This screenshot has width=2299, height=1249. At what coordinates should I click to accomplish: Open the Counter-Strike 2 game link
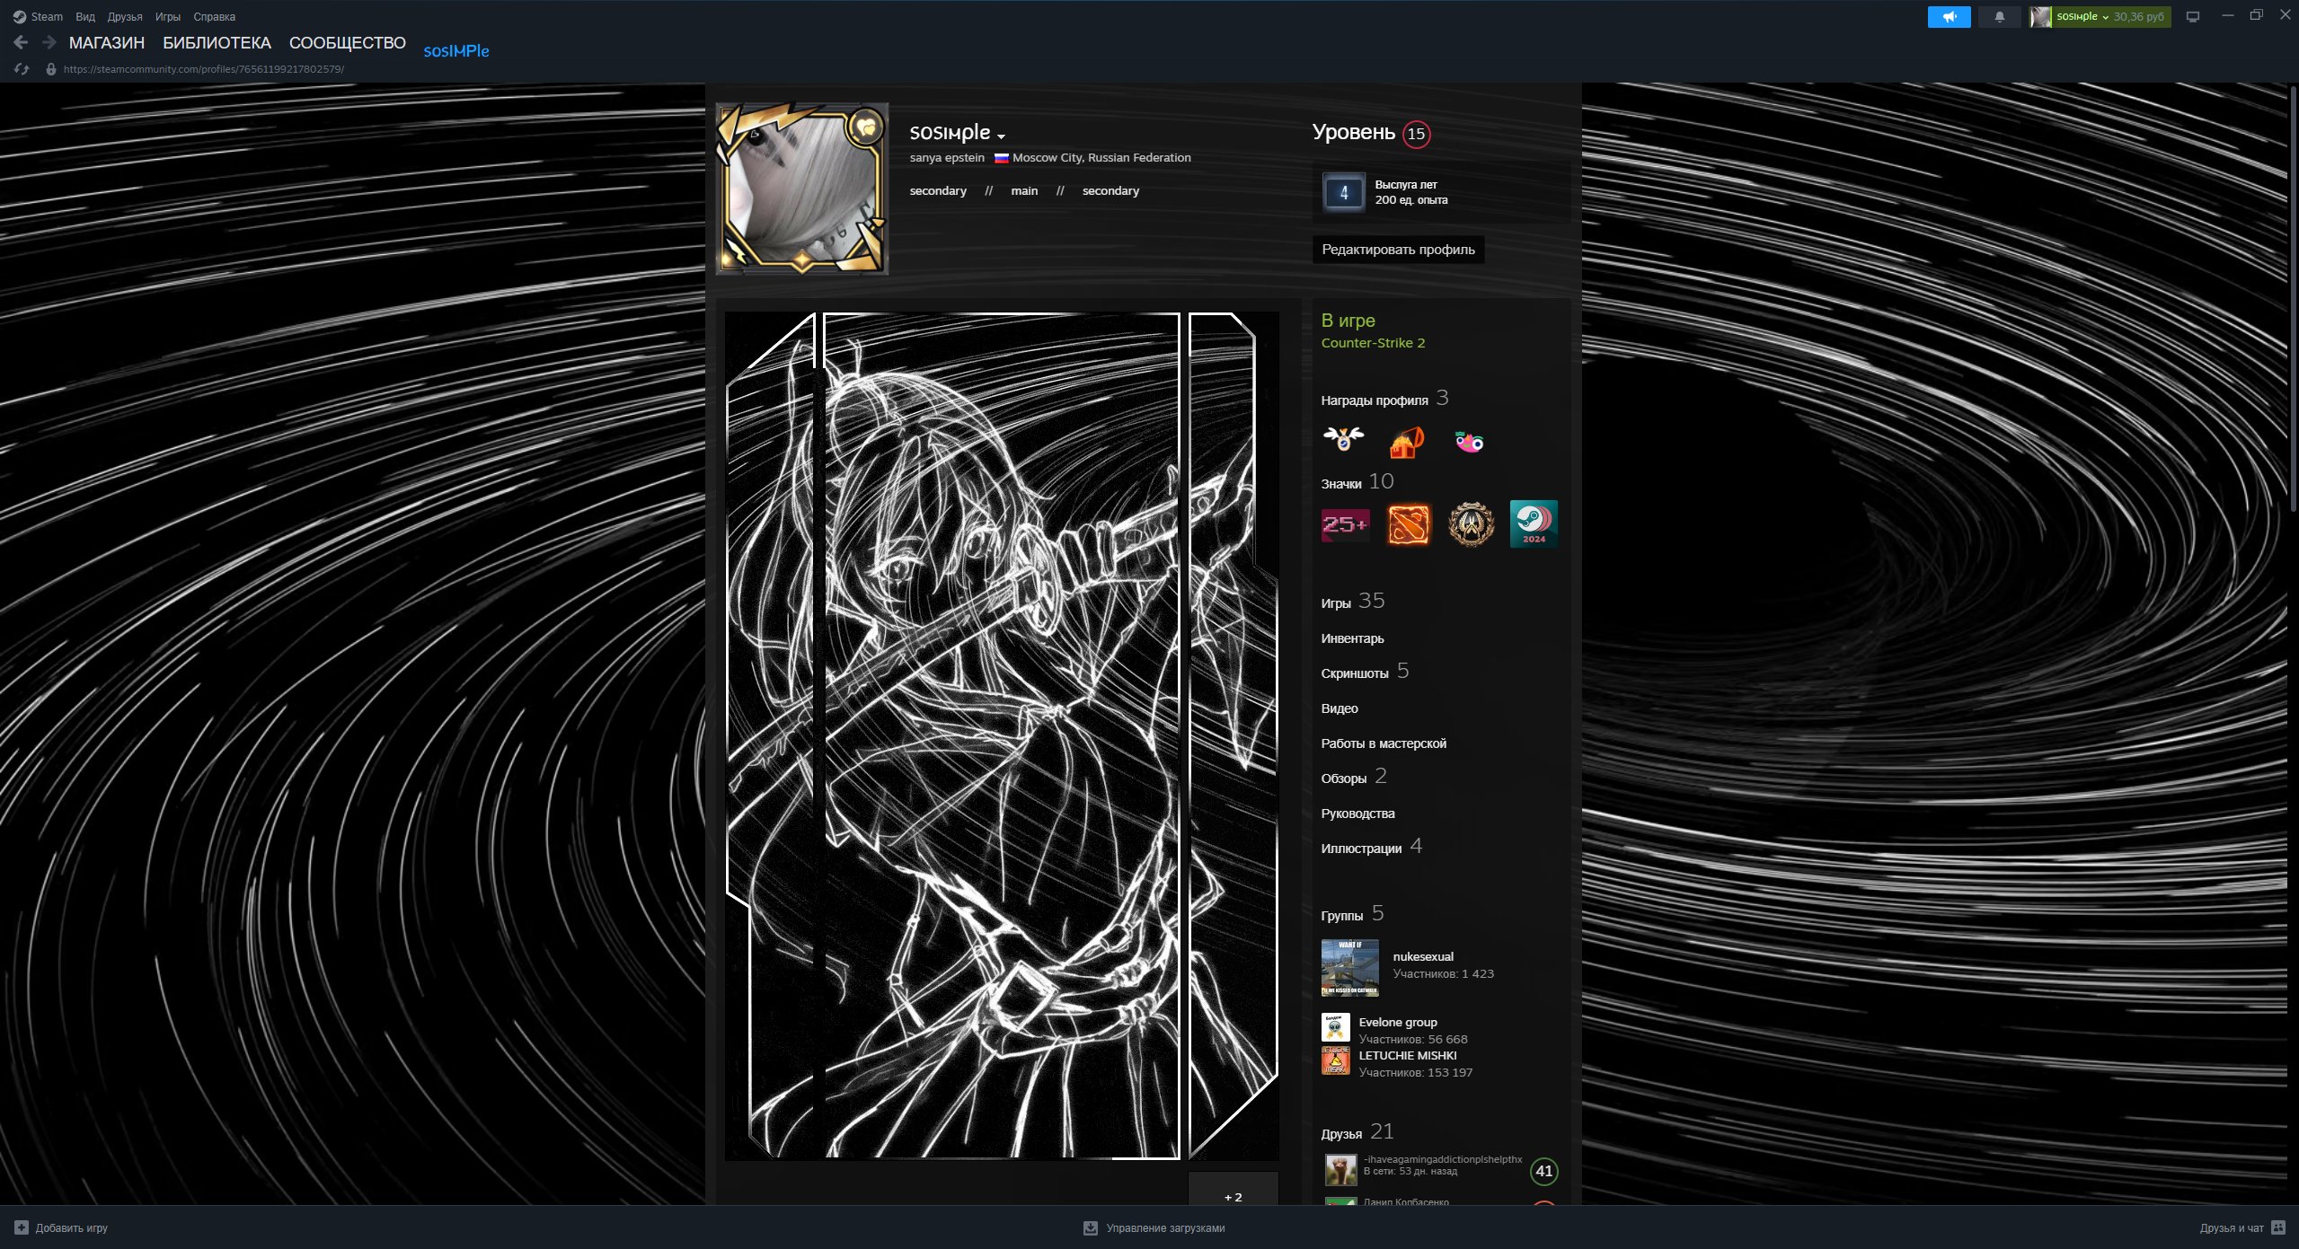click(1373, 343)
